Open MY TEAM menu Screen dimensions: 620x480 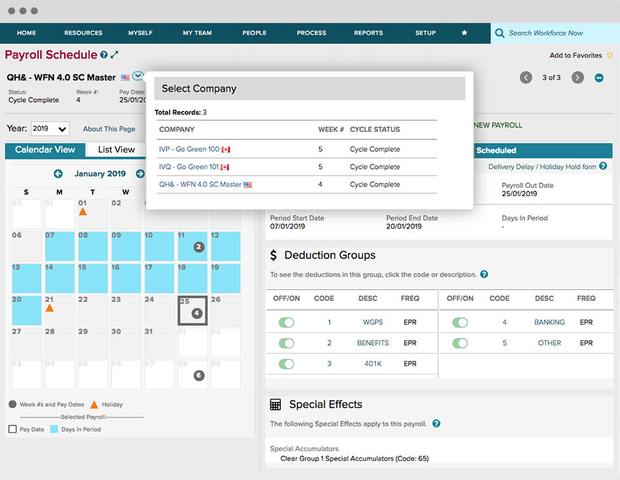198,33
